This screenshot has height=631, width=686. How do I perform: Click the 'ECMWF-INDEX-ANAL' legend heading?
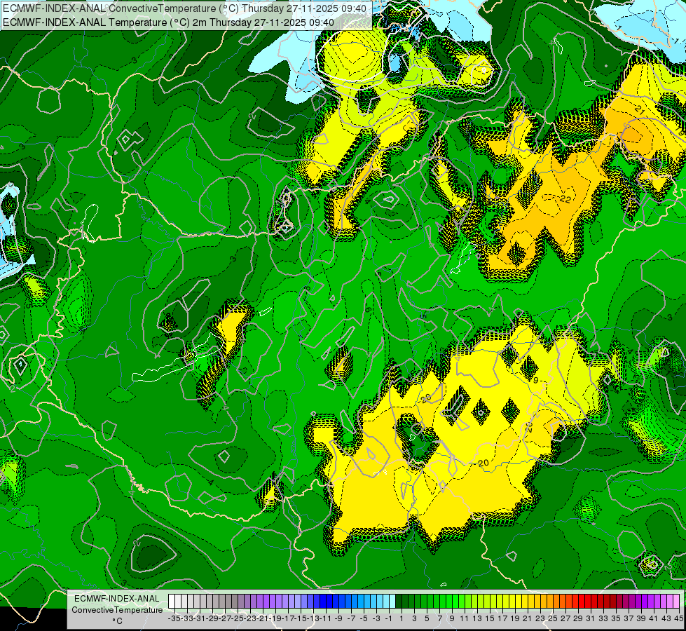pyautogui.click(x=117, y=599)
